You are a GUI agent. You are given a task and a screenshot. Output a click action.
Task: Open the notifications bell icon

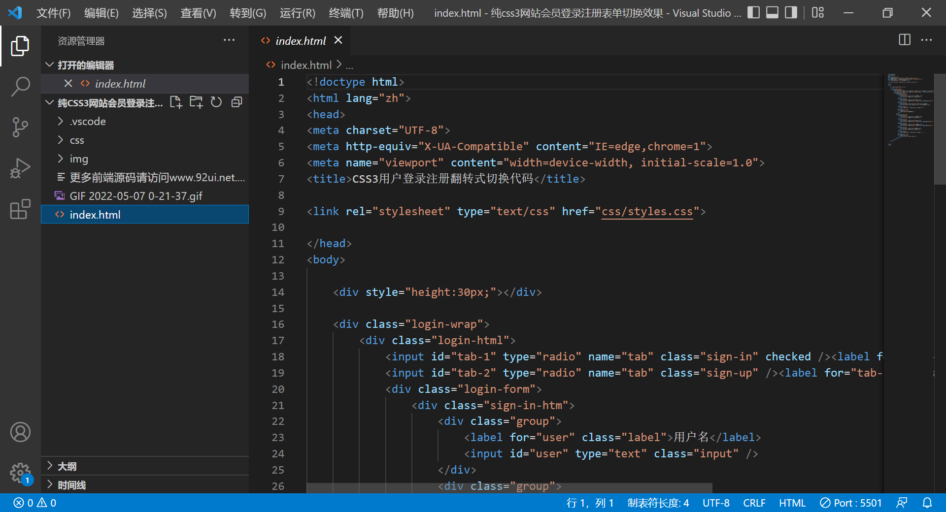tap(927, 503)
